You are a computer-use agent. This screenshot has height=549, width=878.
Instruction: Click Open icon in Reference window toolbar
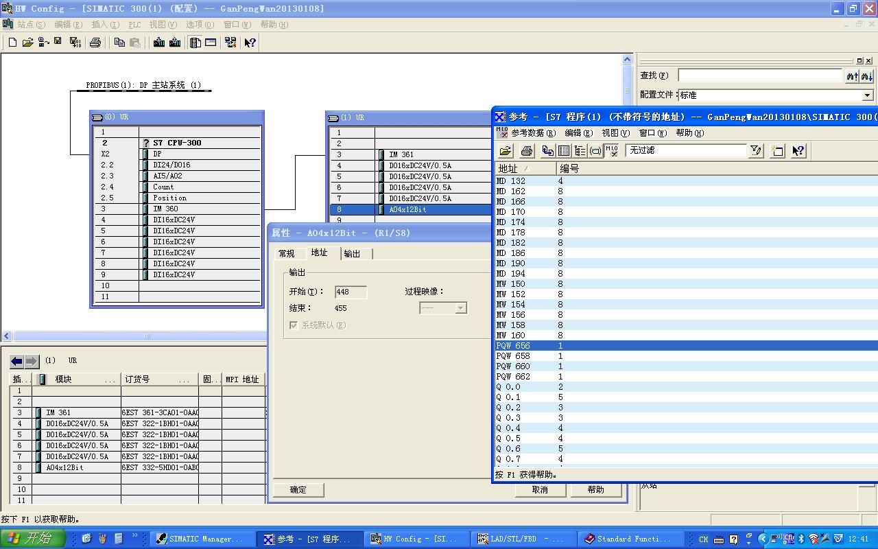coord(506,150)
